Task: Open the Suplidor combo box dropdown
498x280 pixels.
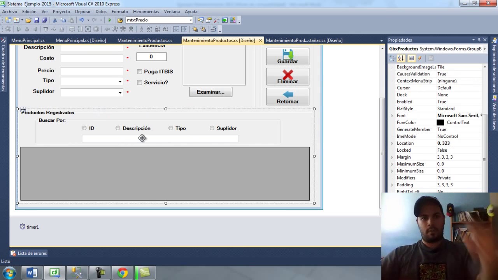Action: coord(120,93)
